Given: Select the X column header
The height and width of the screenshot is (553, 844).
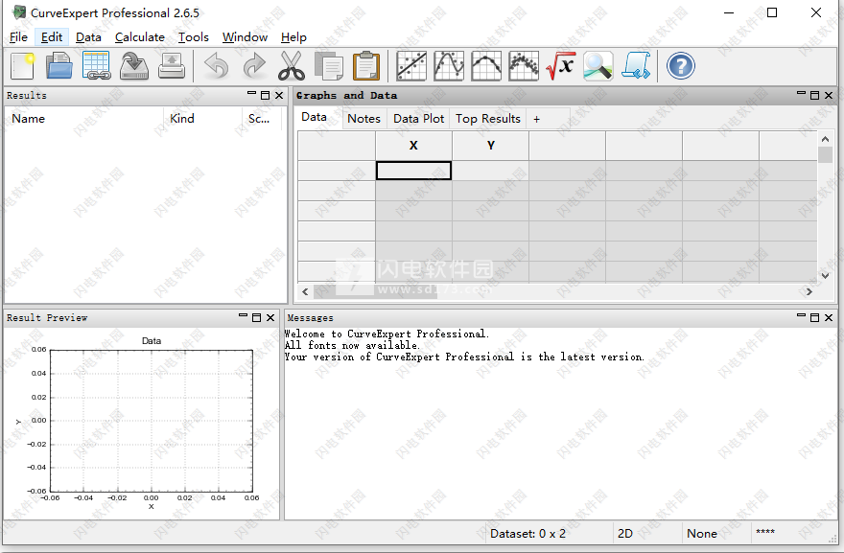Looking at the screenshot, I should (413, 146).
